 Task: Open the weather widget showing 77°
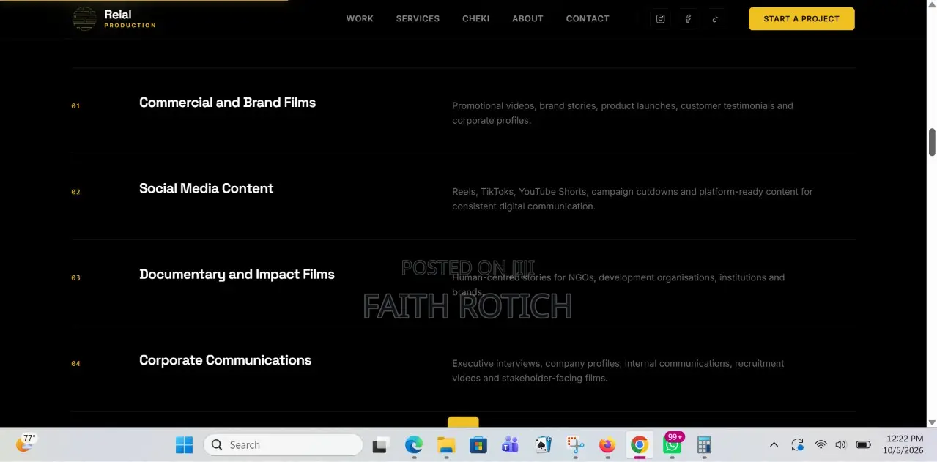click(x=25, y=443)
